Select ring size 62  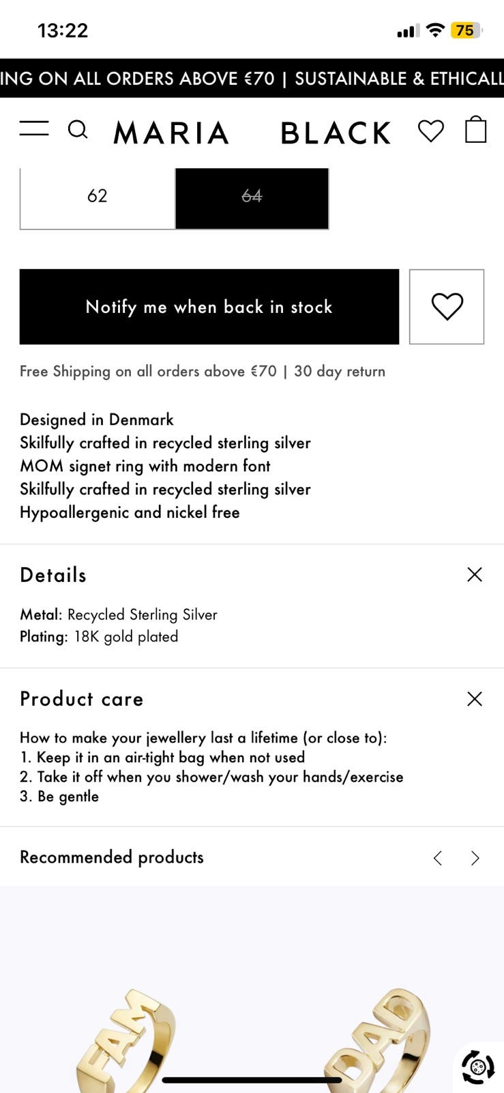tap(98, 197)
